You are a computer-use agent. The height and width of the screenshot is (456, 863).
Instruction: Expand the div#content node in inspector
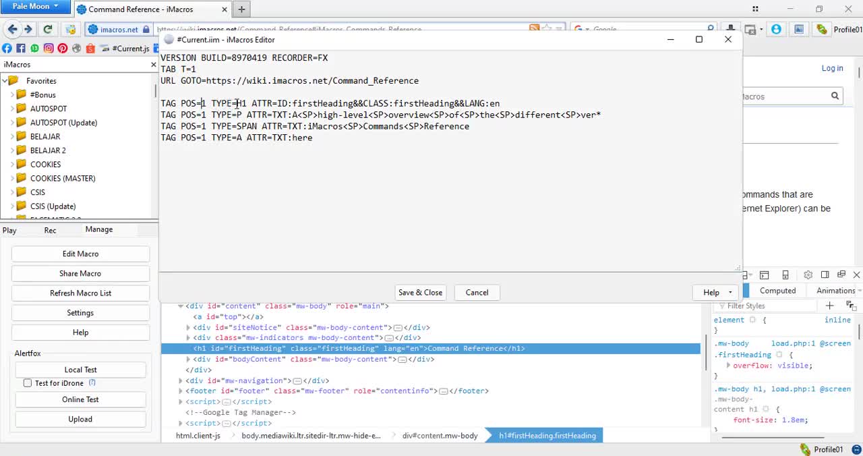181,306
